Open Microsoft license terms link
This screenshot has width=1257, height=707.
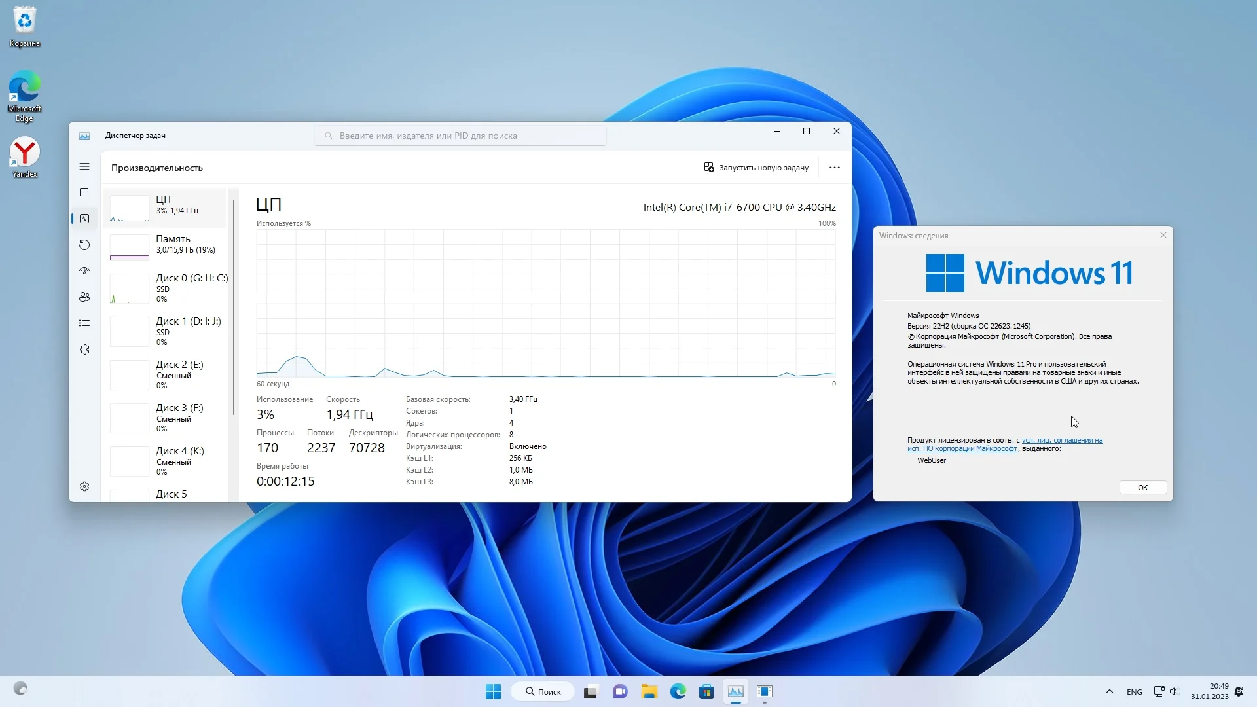coord(1061,441)
